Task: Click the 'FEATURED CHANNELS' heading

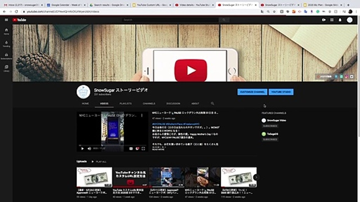Action: (274, 113)
